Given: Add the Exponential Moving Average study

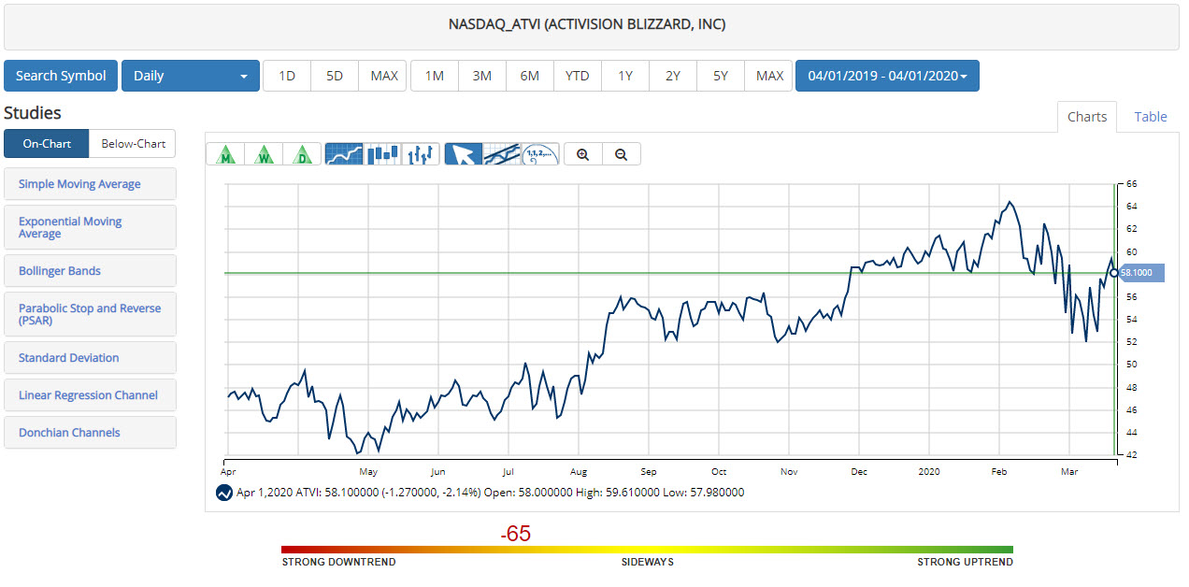Looking at the screenshot, I should [x=90, y=227].
